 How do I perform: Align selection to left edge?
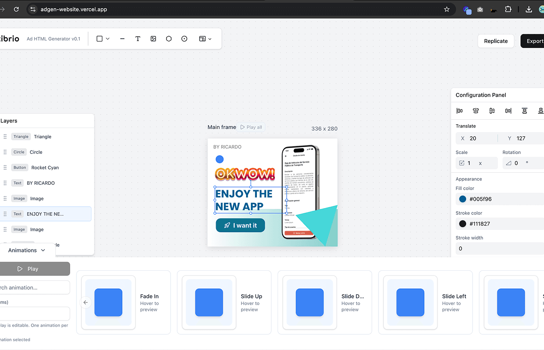click(x=460, y=111)
